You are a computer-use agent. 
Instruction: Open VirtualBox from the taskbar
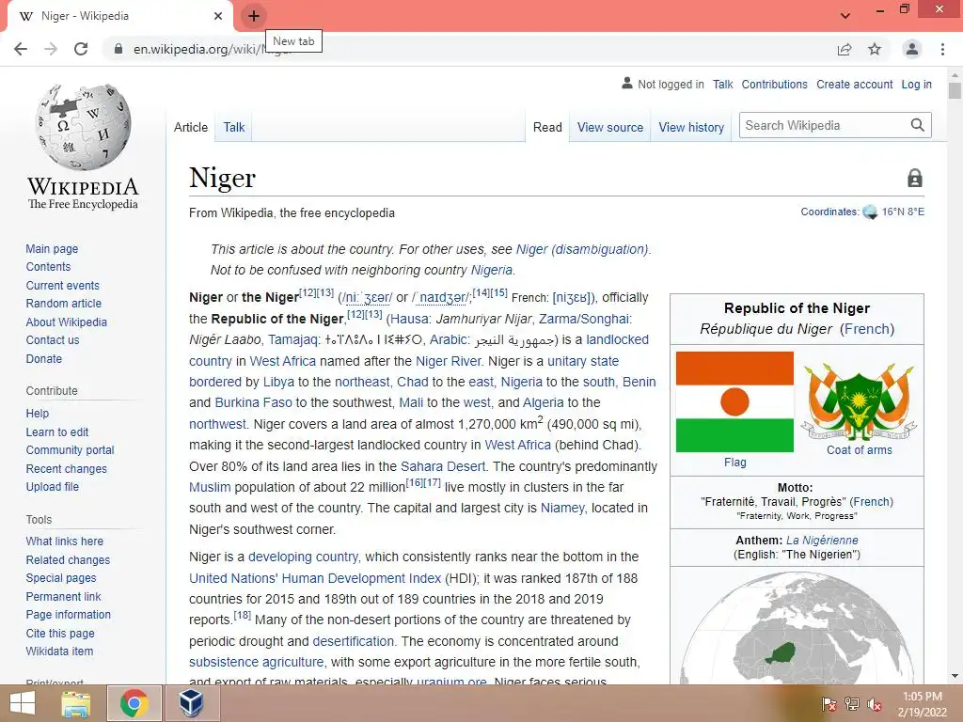tap(192, 703)
